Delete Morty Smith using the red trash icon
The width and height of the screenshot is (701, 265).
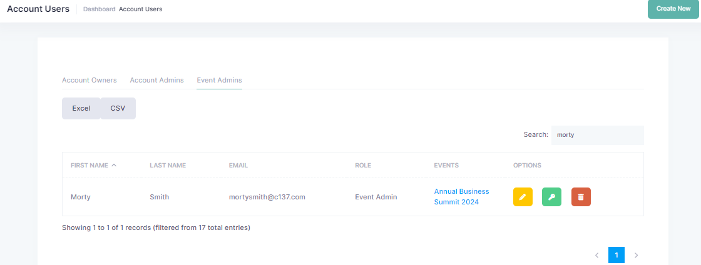tap(581, 197)
